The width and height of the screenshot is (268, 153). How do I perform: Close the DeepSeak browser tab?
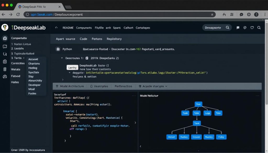tap(59, 7)
